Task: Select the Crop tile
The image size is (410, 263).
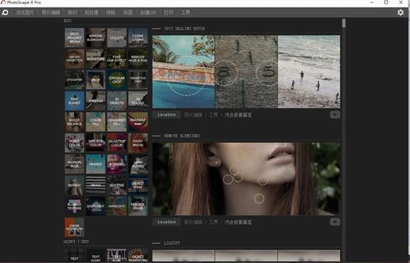Action: (x=96, y=80)
